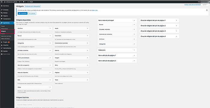Dismiss the Astra notice with the corner icon

click(207, 10)
